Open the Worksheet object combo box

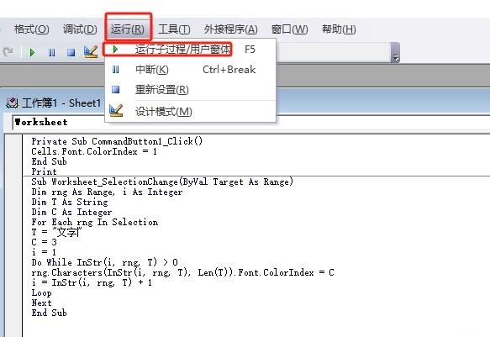[59, 122]
